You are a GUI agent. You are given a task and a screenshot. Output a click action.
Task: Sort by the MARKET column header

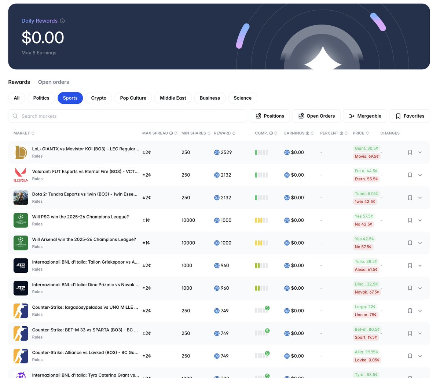click(x=24, y=133)
